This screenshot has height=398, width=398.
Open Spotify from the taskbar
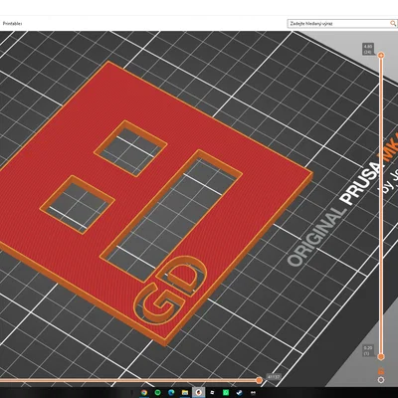click(x=157, y=393)
